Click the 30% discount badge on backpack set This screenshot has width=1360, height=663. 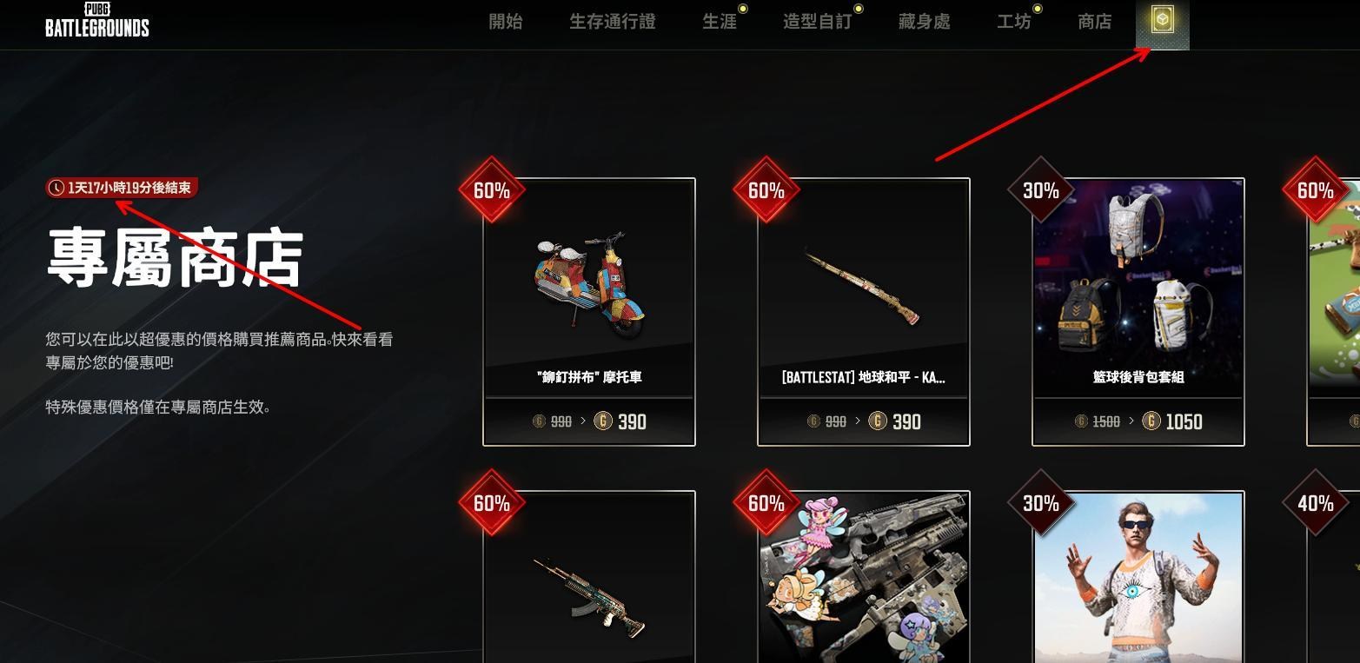click(1040, 190)
